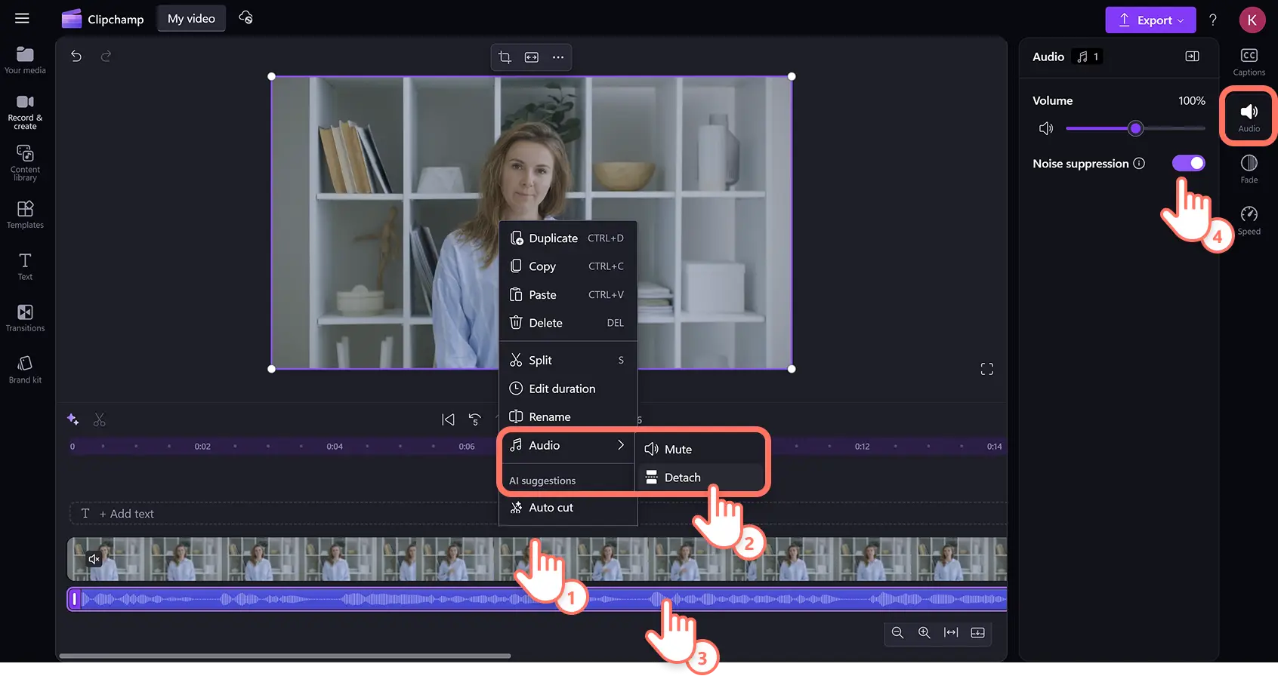Open Templates sidebar panel
The width and height of the screenshot is (1278, 676).
25,215
